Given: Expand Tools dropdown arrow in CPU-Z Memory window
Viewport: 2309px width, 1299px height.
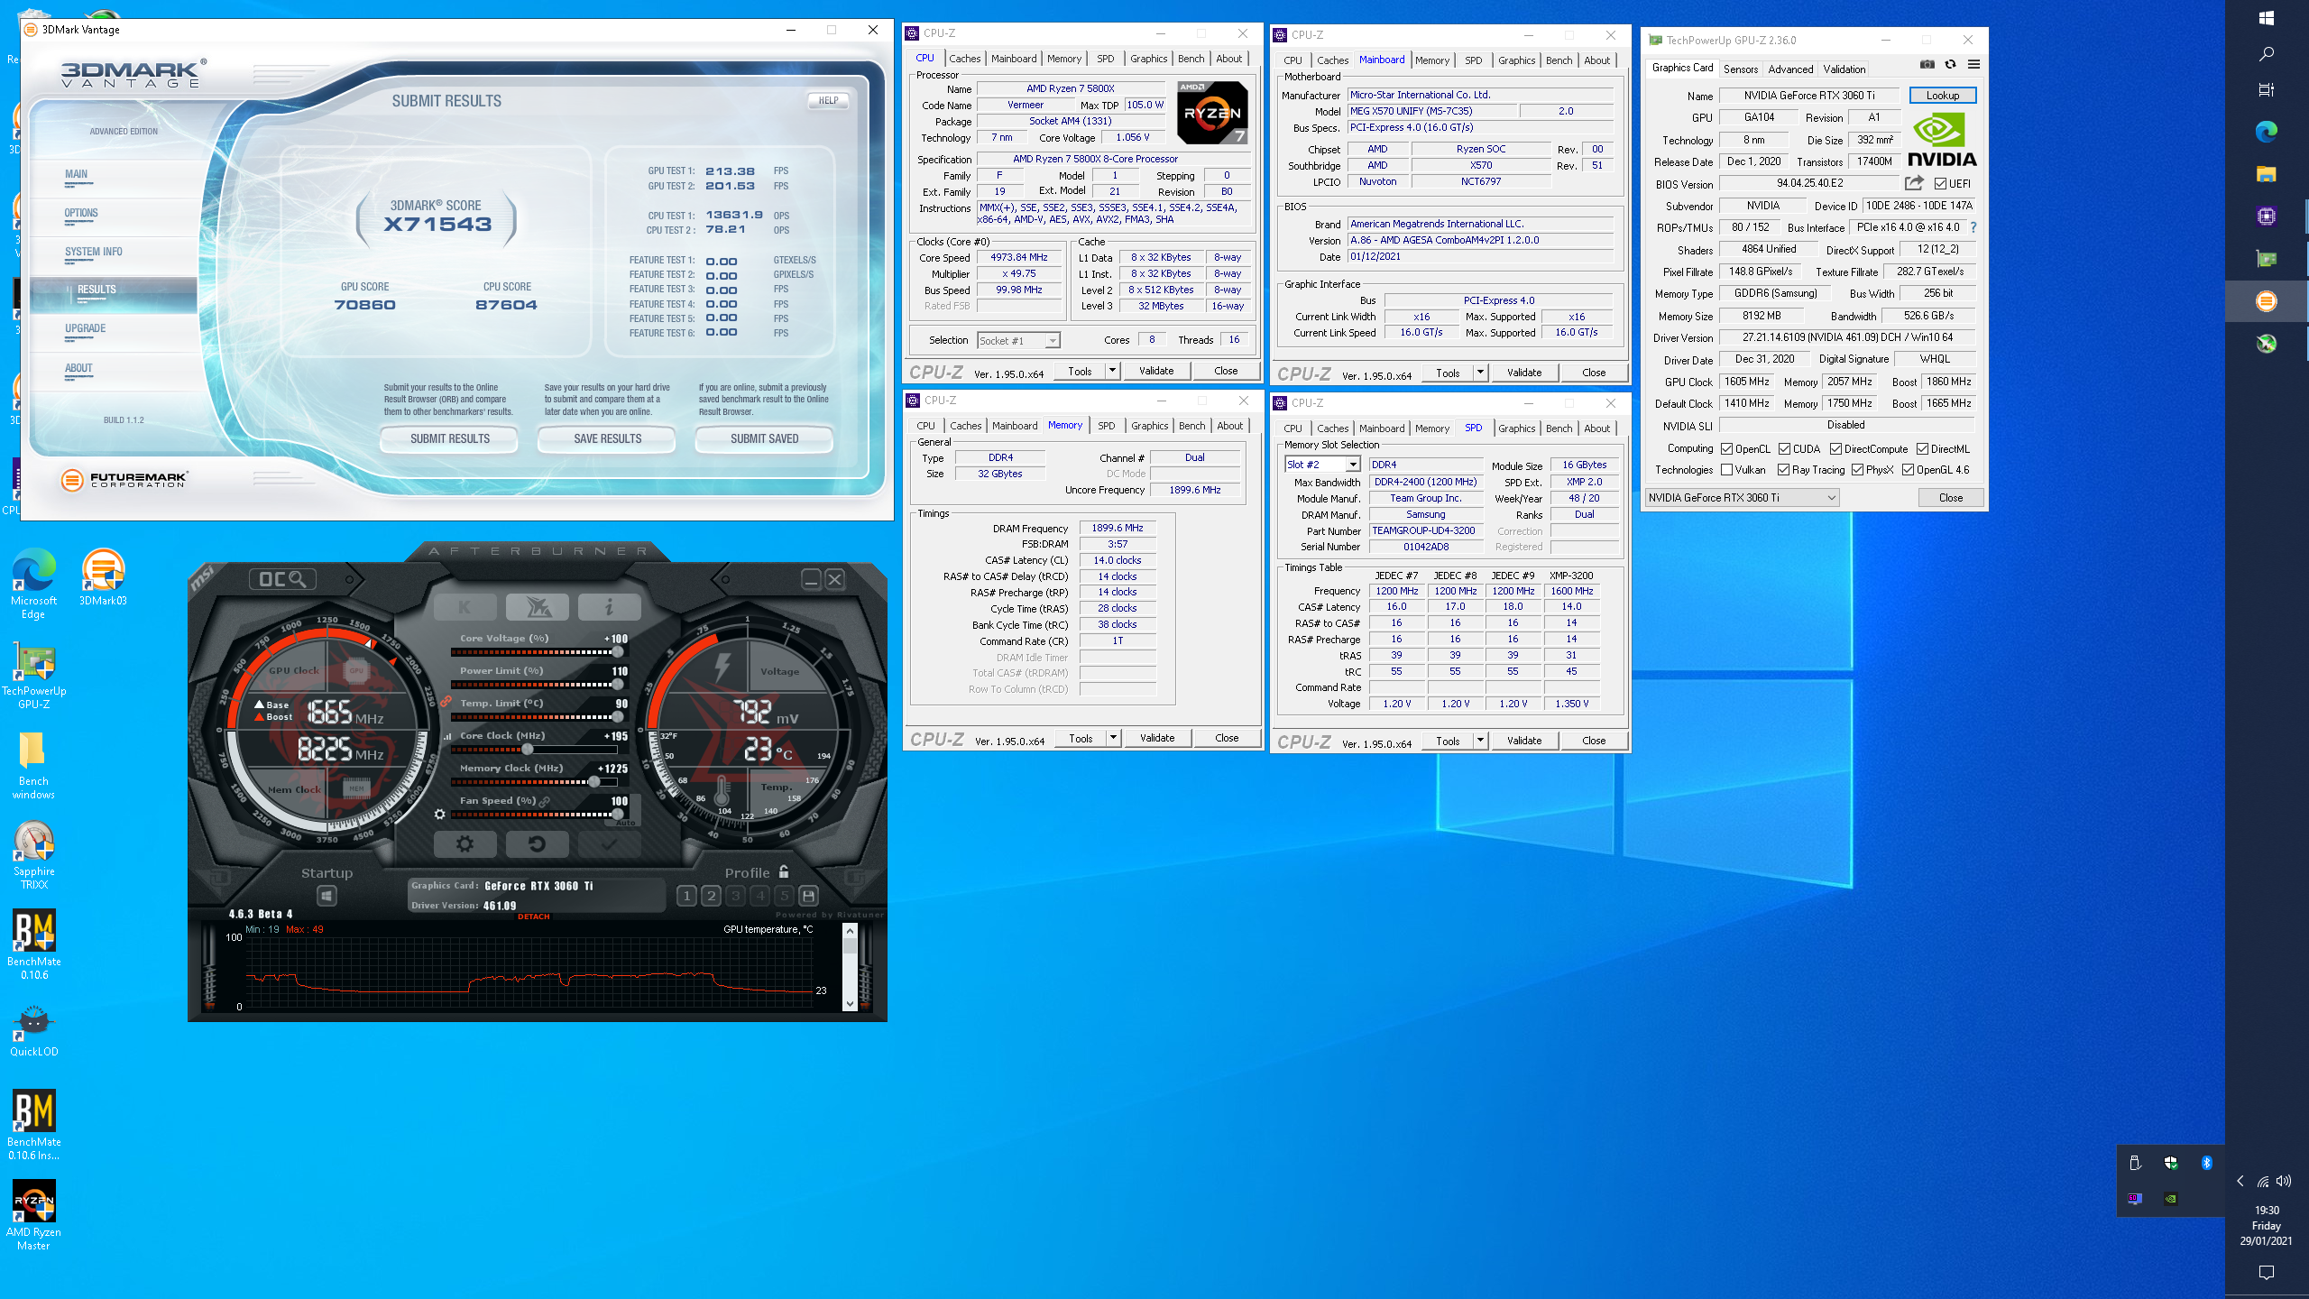Looking at the screenshot, I should point(1112,738).
